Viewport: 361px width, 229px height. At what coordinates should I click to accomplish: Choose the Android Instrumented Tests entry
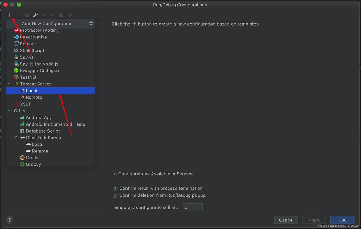click(50, 124)
